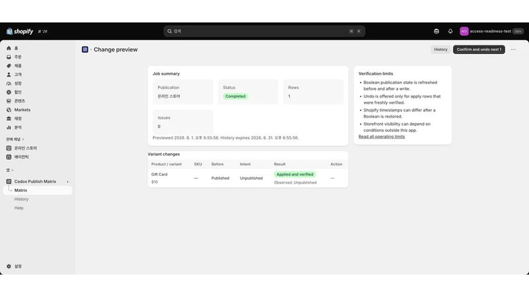Viewport: 529px width, 297px height.
Task: Click the Applied and verified badge
Action: click(295, 174)
